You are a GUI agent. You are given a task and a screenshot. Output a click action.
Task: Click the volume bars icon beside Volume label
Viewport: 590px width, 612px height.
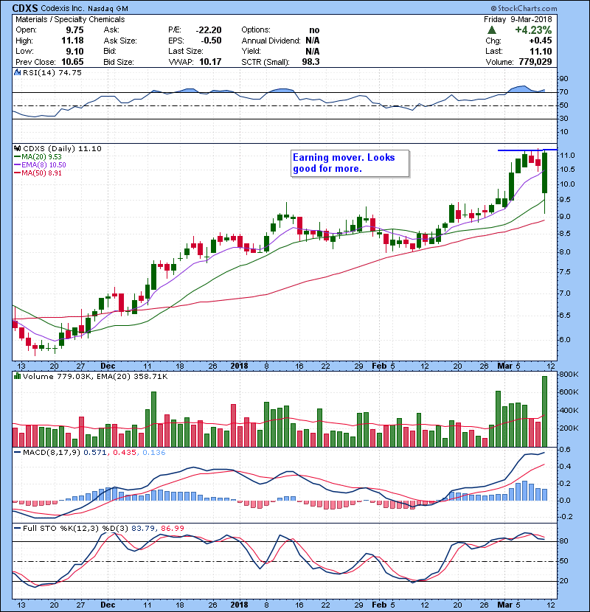coord(17,376)
